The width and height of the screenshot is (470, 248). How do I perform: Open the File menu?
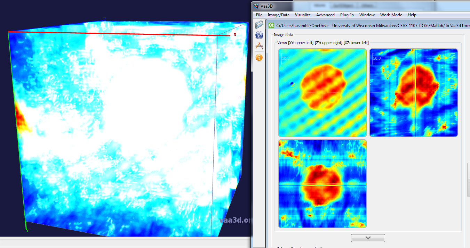point(259,15)
